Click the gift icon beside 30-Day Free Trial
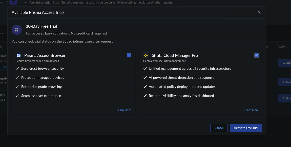The width and height of the screenshot is (291, 147). [x=16, y=30]
